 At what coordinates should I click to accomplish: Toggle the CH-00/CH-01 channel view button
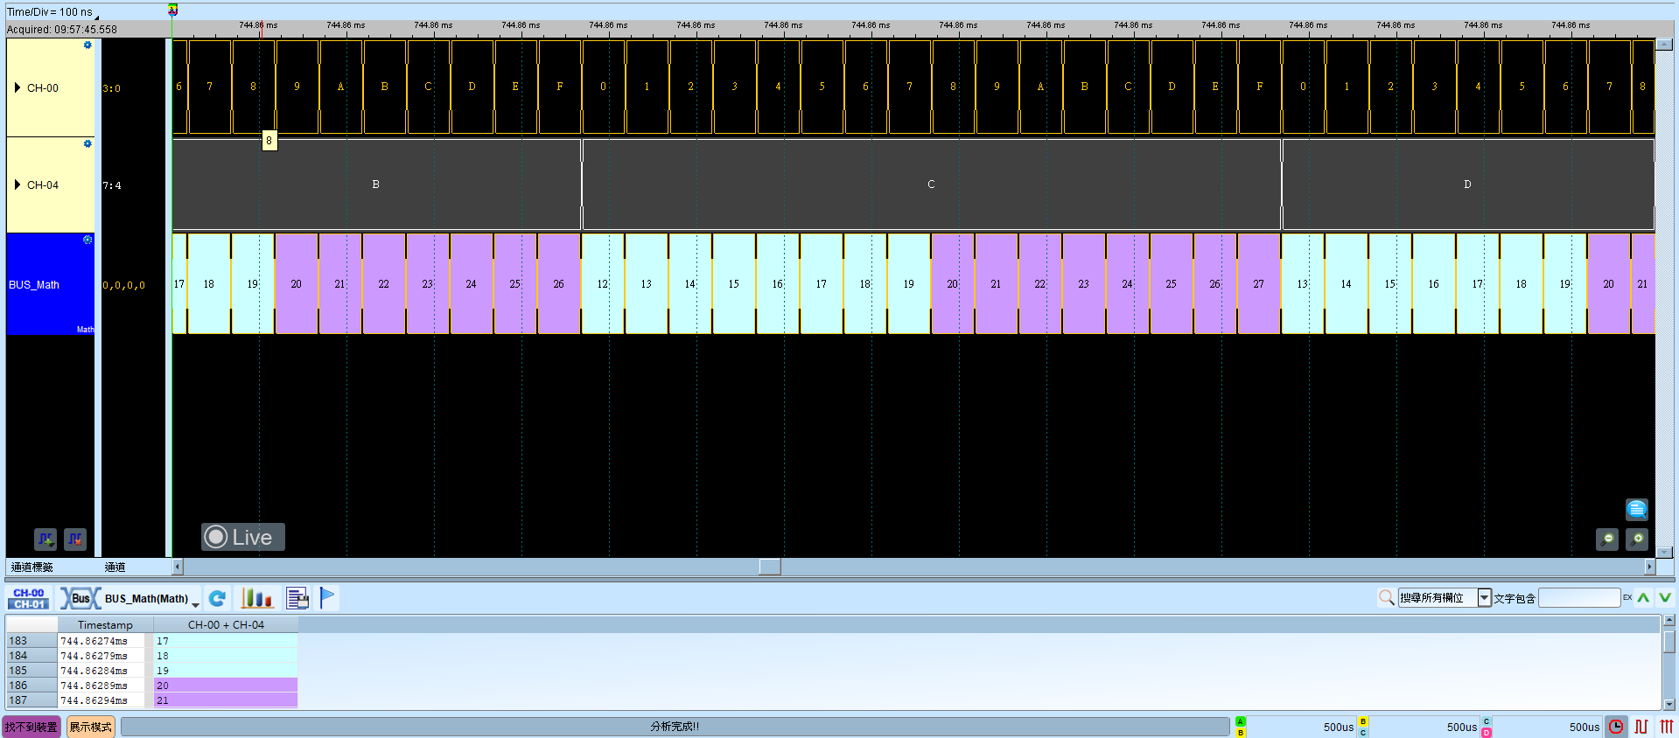[29, 598]
